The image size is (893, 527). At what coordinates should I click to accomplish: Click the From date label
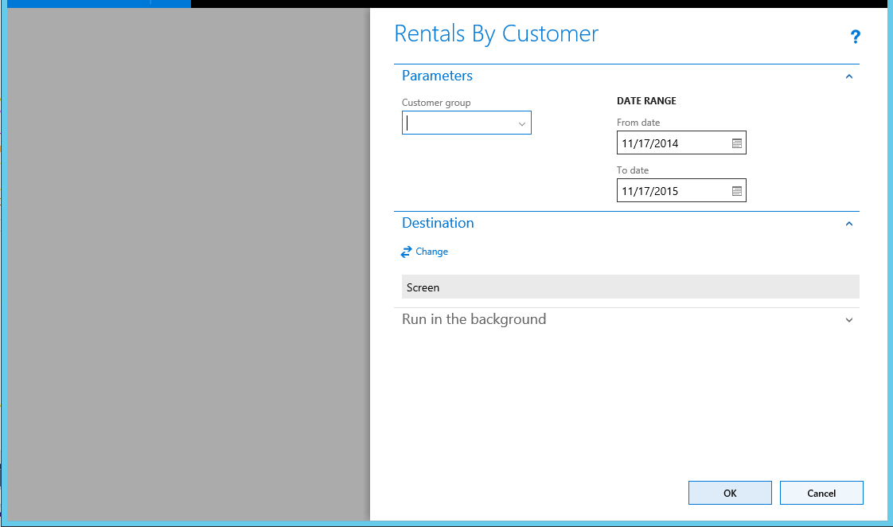coord(638,123)
